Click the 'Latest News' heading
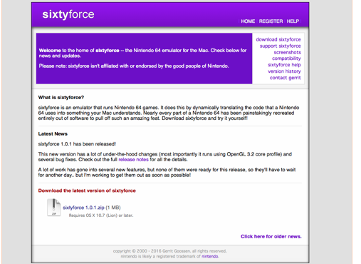361x264 pixels. (53, 134)
